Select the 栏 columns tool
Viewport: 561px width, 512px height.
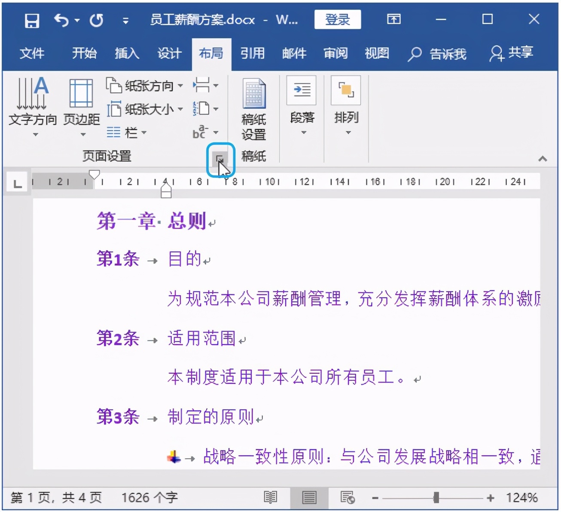click(127, 133)
